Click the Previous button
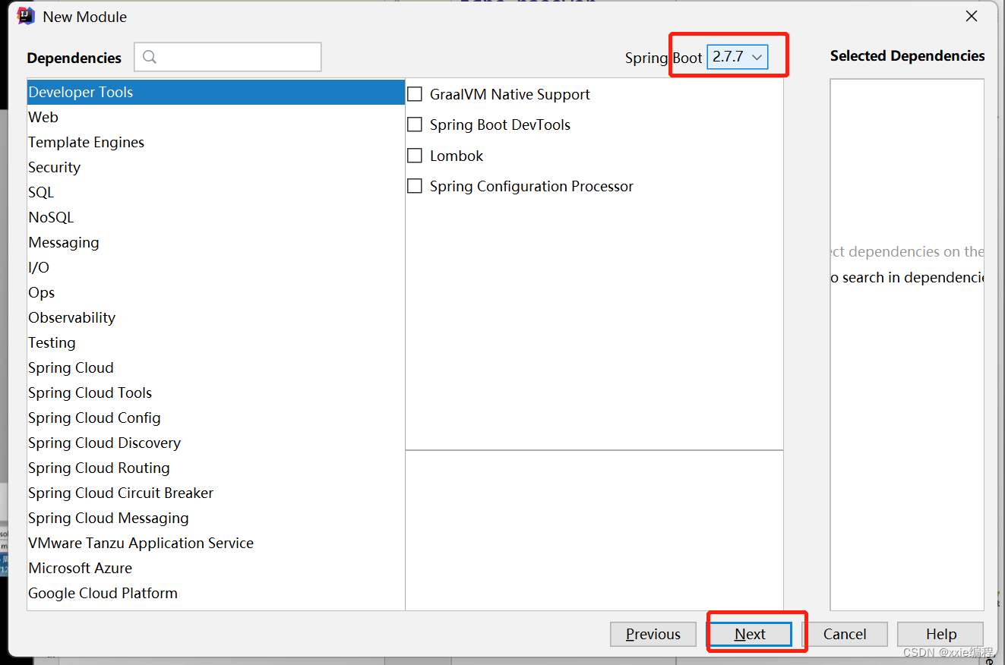The height and width of the screenshot is (665, 1005). [x=653, y=634]
